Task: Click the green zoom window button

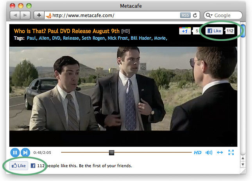Action: tap(29, 6)
